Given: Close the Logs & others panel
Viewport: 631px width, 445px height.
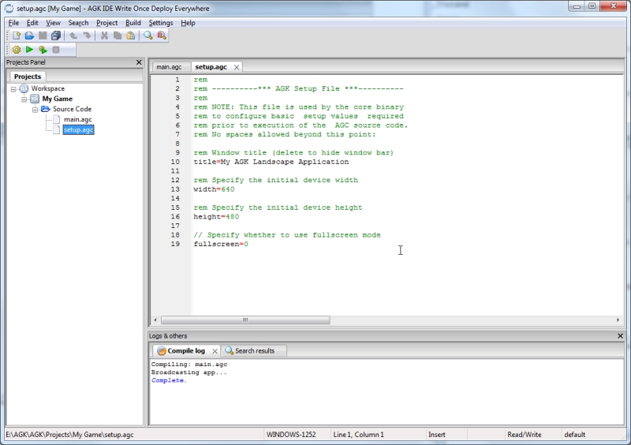Looking at the screenshot, I should point(620,336).
